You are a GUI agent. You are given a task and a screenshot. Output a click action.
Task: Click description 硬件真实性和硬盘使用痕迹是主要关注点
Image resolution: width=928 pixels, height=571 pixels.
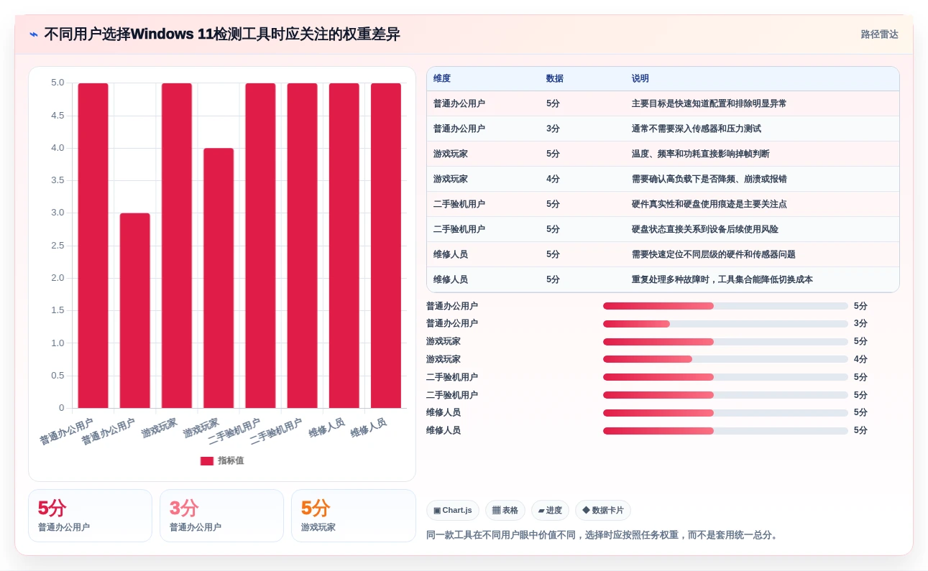click(x=709, y=204)
